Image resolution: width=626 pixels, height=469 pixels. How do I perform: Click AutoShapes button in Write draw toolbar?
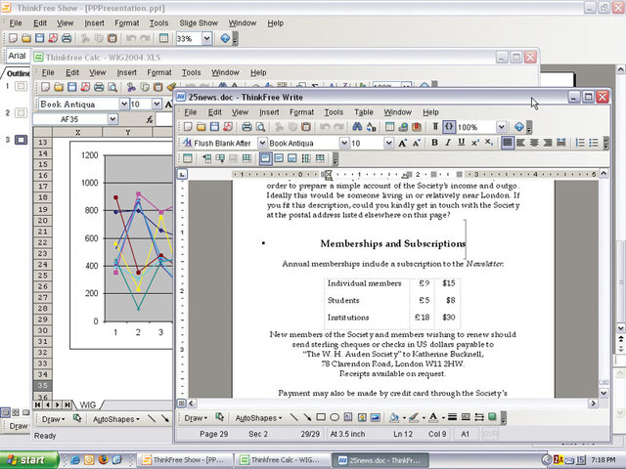[x=258, y=418]
